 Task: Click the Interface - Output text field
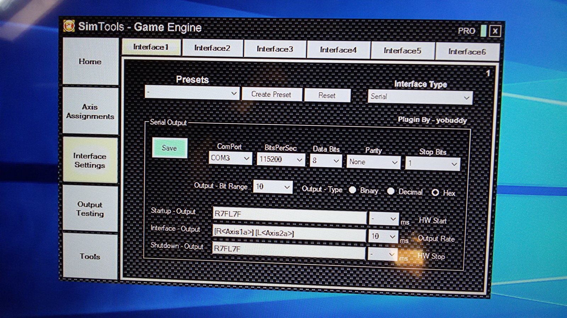(x=289, y=233)
